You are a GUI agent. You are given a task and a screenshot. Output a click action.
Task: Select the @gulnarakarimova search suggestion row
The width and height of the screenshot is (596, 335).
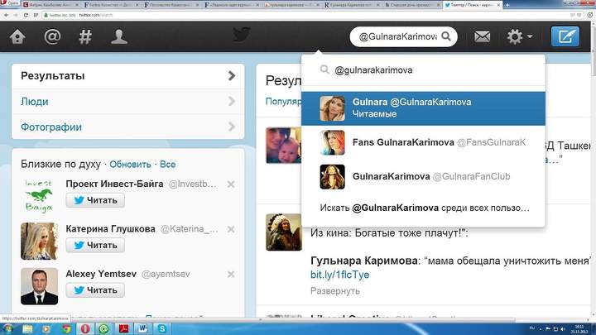tap(423, 69)
